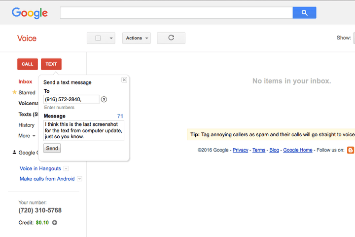Screen dimensions: 355x237
Task: Click the Tip about annoying callers
Action: [271, 134]
